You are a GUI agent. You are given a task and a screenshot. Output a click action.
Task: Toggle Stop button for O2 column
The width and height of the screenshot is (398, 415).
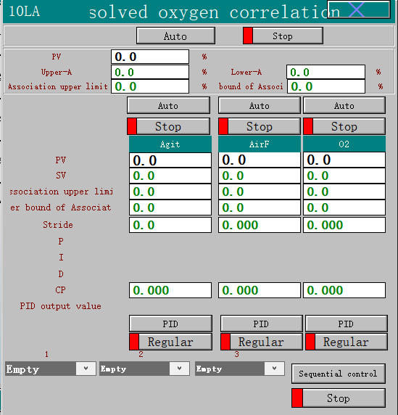coord(344,126)
